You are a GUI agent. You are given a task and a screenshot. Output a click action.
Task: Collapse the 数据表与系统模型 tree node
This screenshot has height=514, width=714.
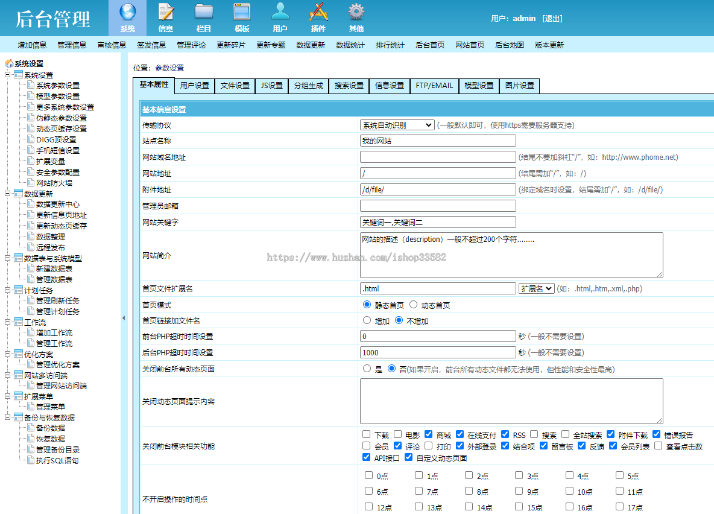(7, 258)
